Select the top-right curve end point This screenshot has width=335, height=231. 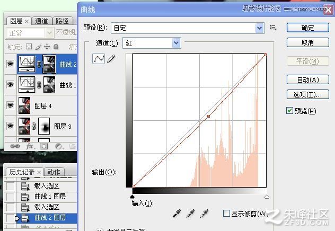pos(265,55)
